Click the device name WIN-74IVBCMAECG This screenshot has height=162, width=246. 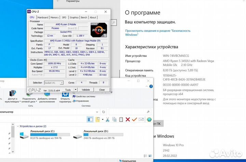[x=176, y=55]
